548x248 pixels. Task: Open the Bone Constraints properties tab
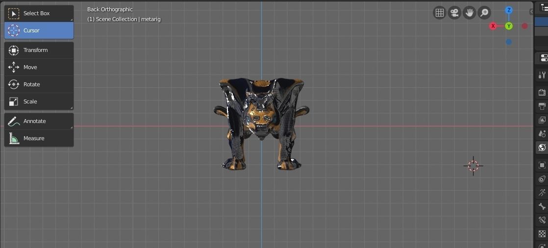click(x=542, y=220)
